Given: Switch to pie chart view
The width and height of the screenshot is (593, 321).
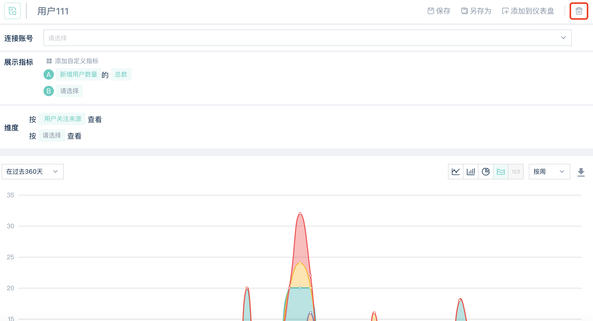Looking at the screenshot, I should click(486, 172).
